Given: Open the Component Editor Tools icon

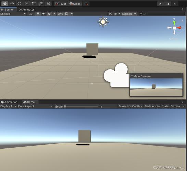Looking at the screenshot, I should point(110,14).
